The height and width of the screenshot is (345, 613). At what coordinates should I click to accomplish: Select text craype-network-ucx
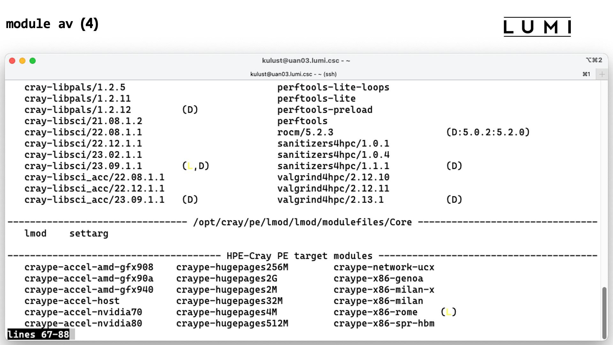pyautogui.click(x=384, y=267)
